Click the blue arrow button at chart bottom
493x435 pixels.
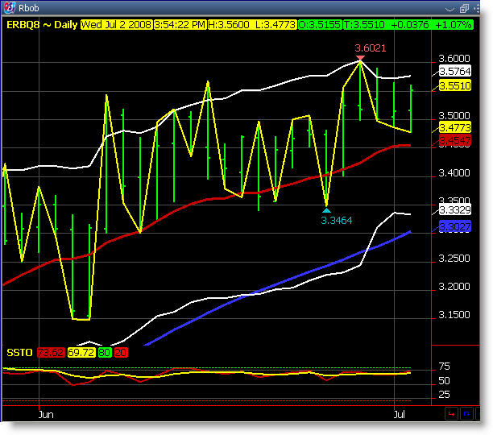click(466, 413)
